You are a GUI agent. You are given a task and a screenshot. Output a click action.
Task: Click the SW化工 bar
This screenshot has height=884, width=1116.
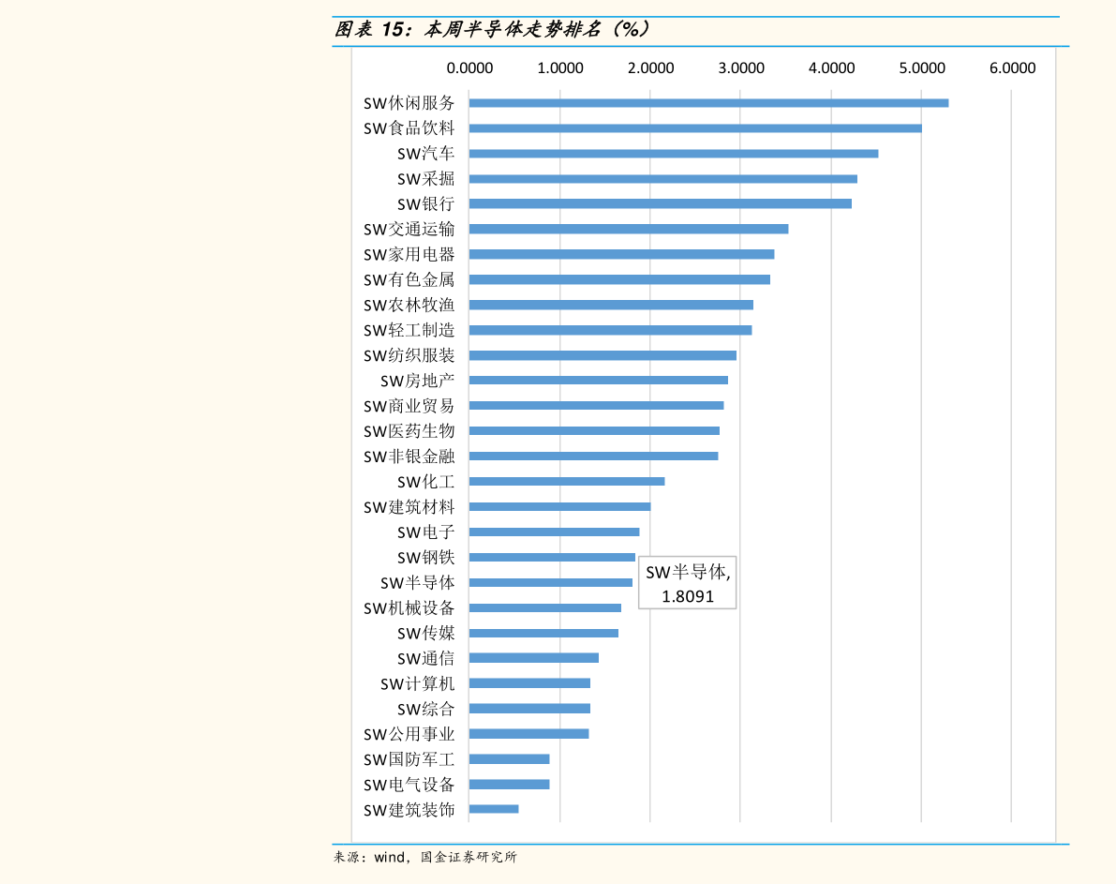tap(566, 481)
